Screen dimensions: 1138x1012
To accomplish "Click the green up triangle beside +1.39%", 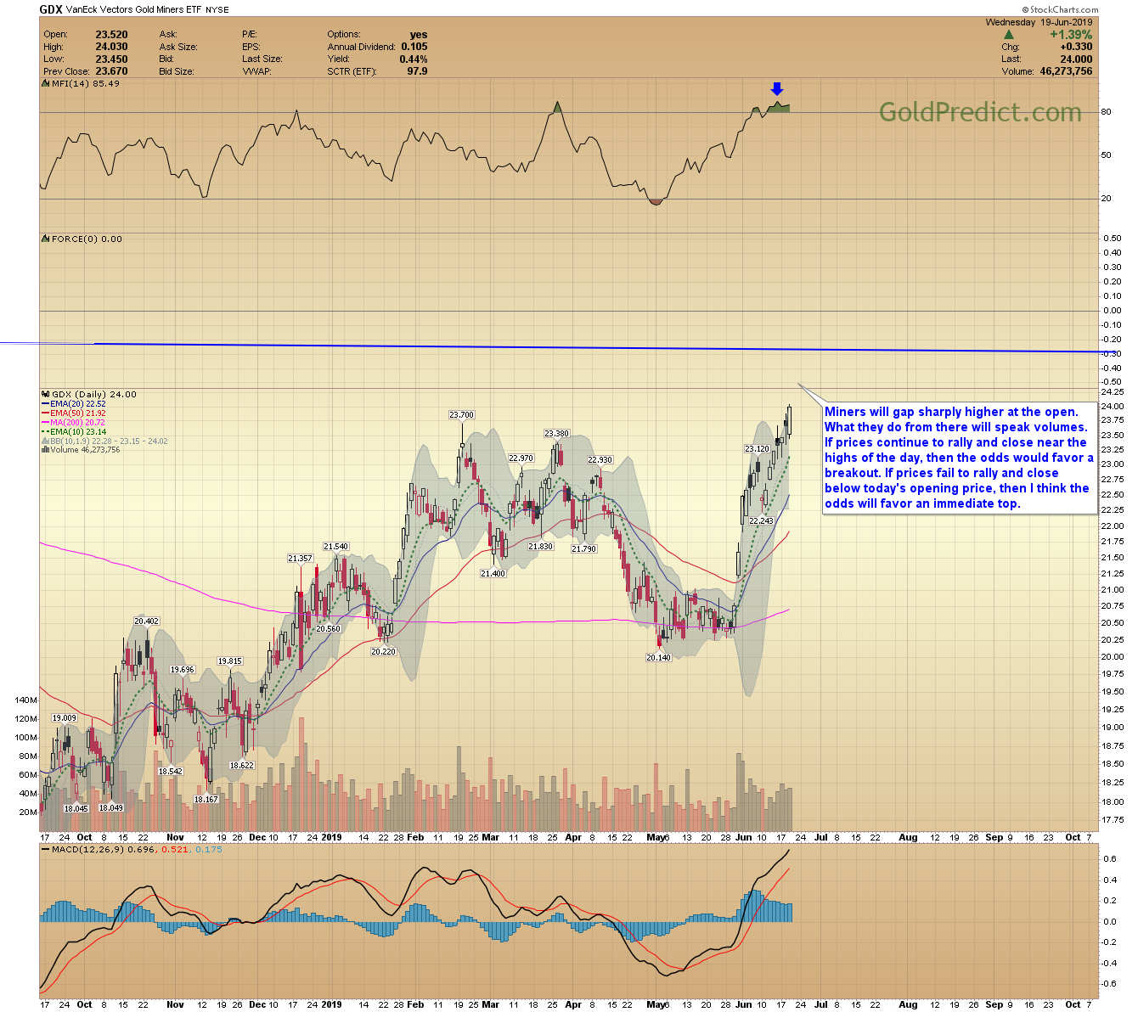I will coord(1008,35).
